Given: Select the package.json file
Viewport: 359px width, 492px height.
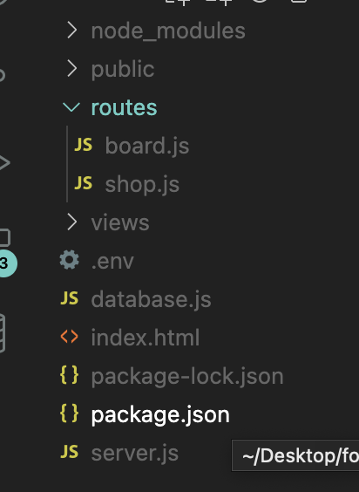Looking at the screenshot, I should click(160, 415).
